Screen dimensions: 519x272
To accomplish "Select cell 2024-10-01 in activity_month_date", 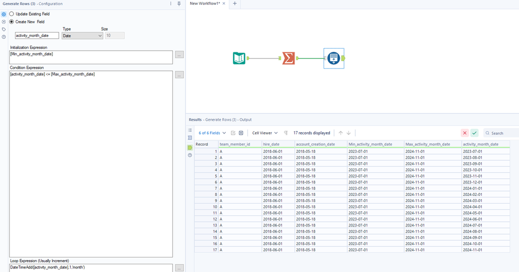I will tap(486, 244).
